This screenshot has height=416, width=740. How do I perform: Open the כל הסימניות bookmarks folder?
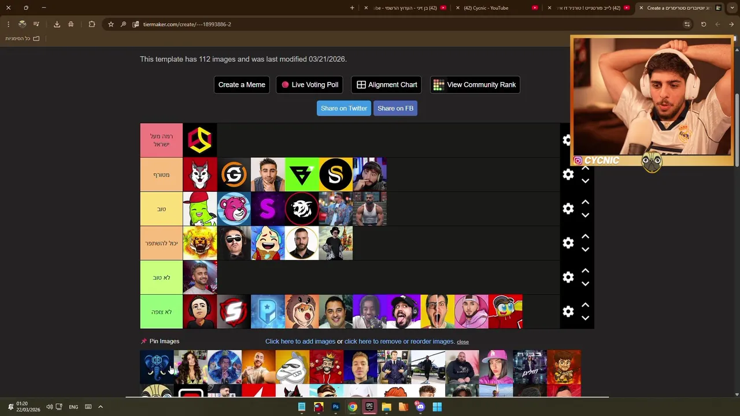pos(23,39)
